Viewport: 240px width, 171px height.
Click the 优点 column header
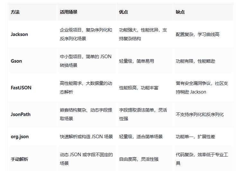145,12
